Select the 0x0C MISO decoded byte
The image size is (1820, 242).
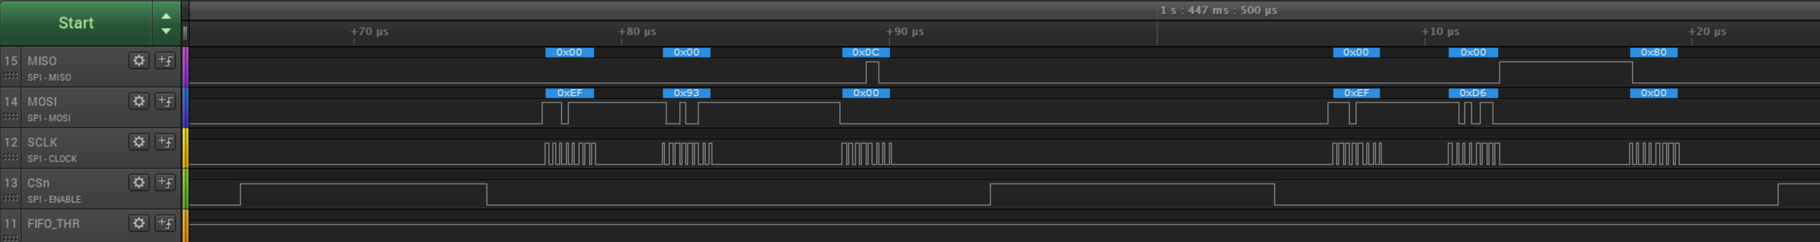(x=865, y=52)
